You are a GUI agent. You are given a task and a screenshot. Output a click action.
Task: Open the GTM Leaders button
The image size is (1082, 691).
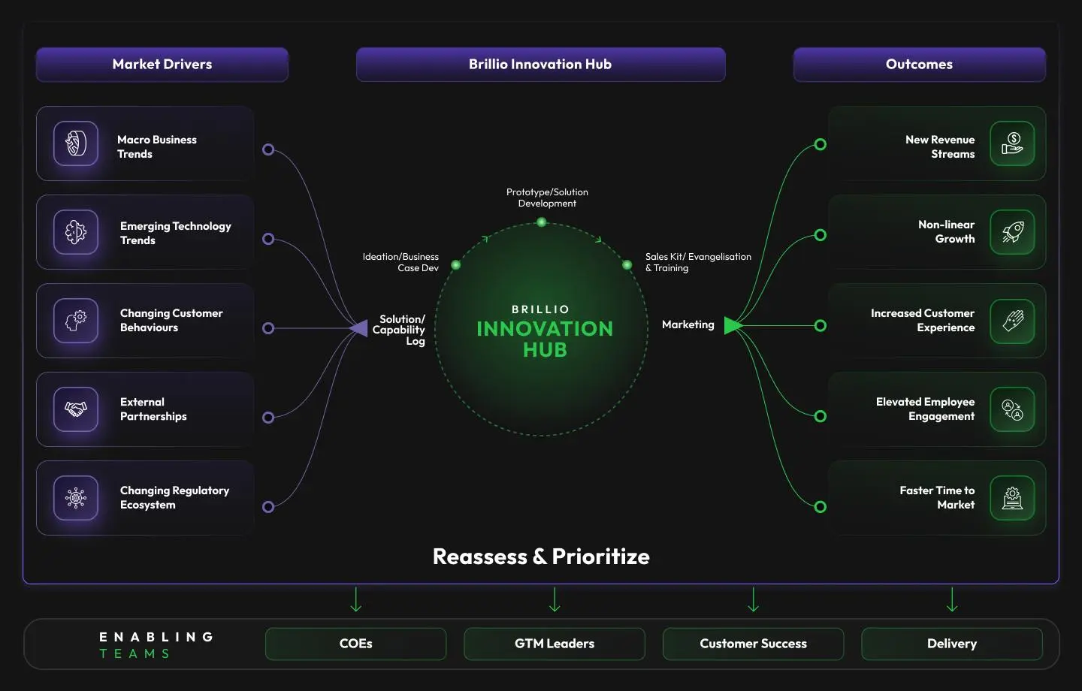point(555,644)
